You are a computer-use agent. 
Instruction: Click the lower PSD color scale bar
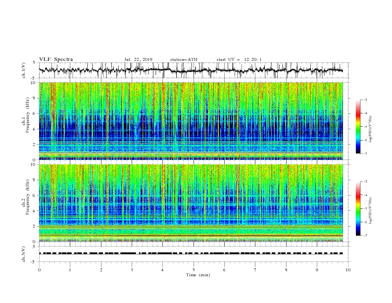click(x=358, y=208)
